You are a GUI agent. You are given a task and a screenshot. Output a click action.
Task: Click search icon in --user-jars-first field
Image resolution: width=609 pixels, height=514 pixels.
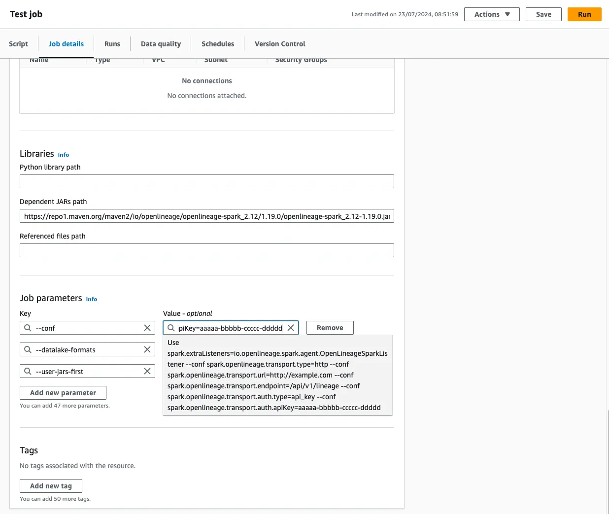pyautogui.click(x=28, y=372)
